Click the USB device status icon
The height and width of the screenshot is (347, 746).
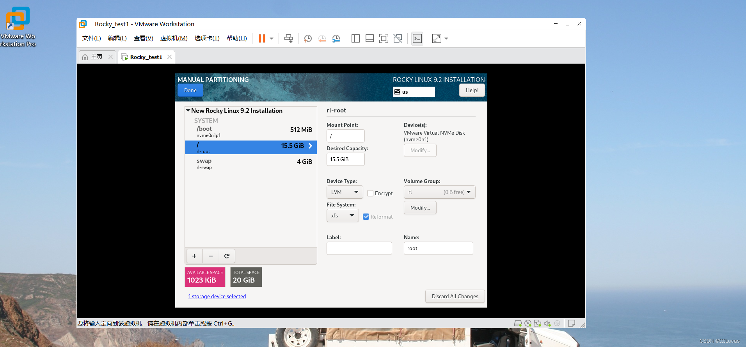(x=557, y=323)
